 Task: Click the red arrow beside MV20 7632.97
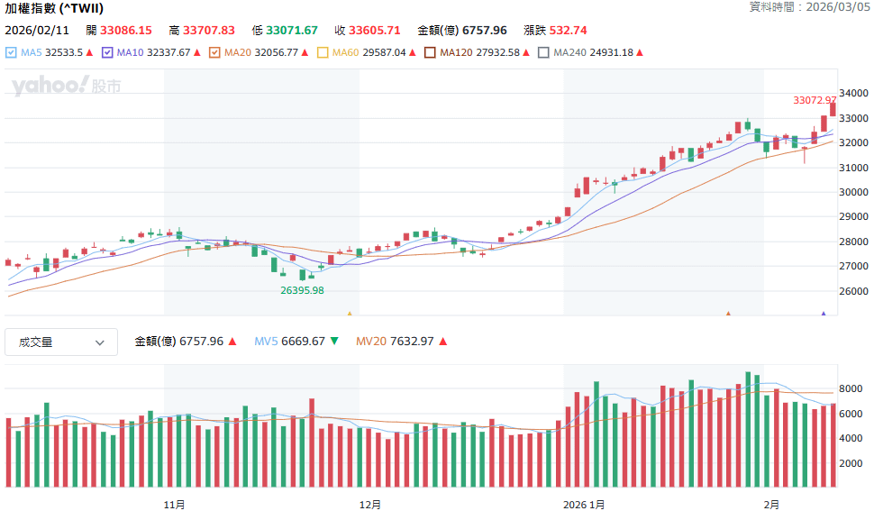[x=443, y=342]
